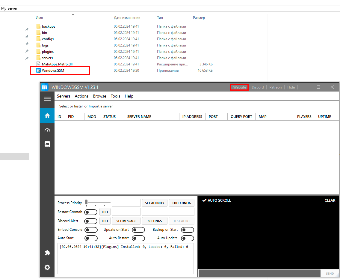Toggle the Restart Crontab switch

pos(91,212)
